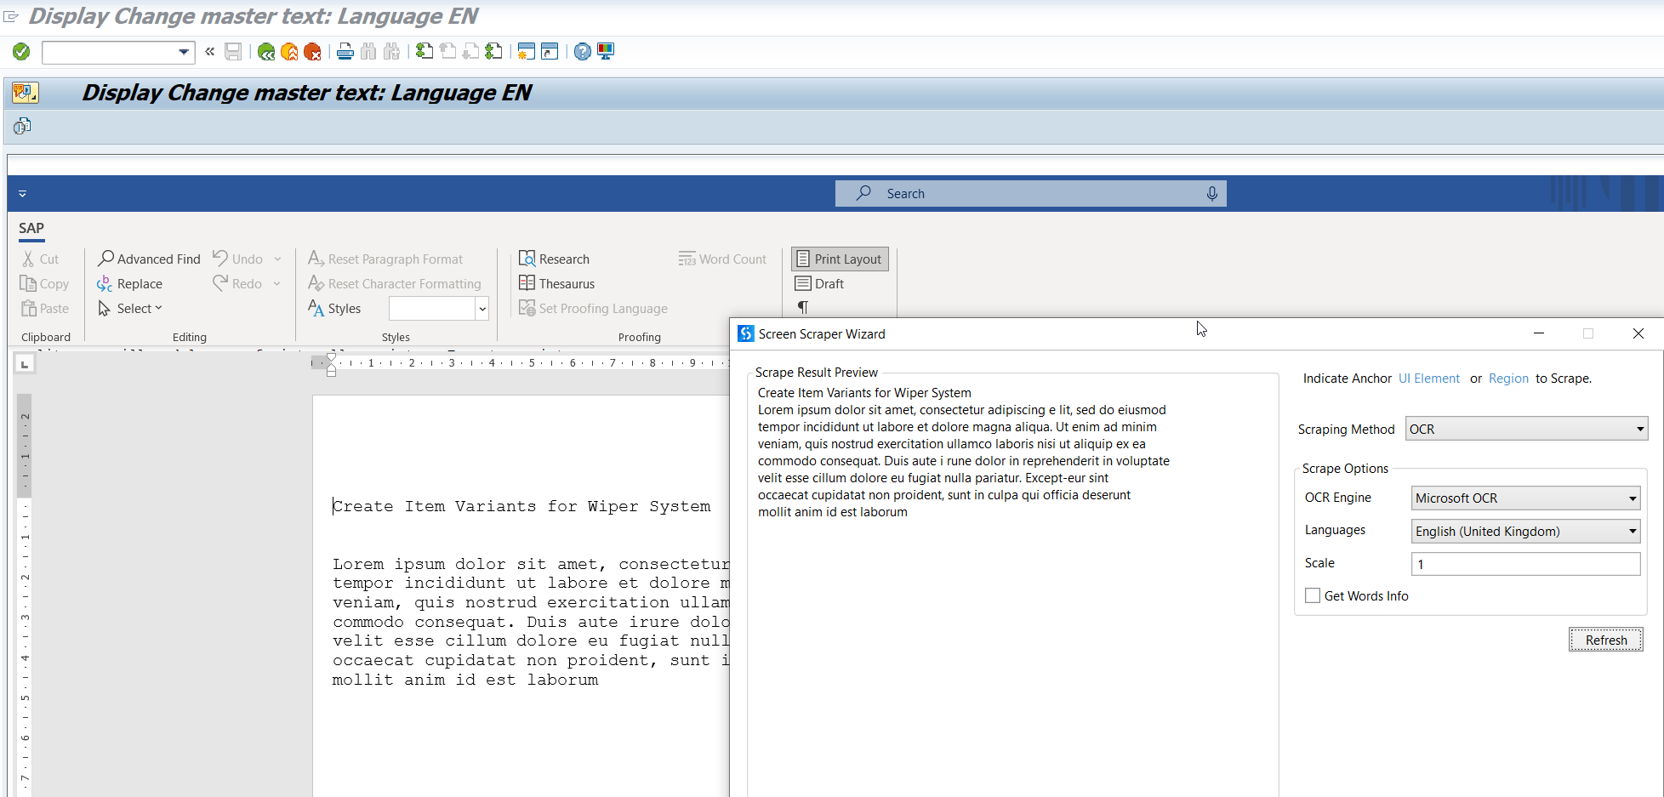Screen dimensions: 1664x797
Task: Open the Thesaurus tool
Action: pyautogui.click(x=556, y=283)
